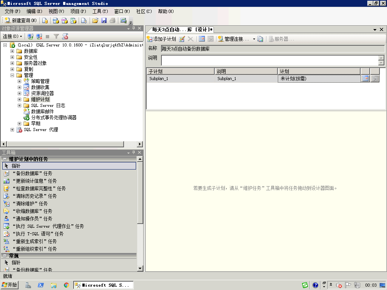This screenshot has width=387, height=290.
Task: Expand the 数据库 folder
Action: pos(12,51)
